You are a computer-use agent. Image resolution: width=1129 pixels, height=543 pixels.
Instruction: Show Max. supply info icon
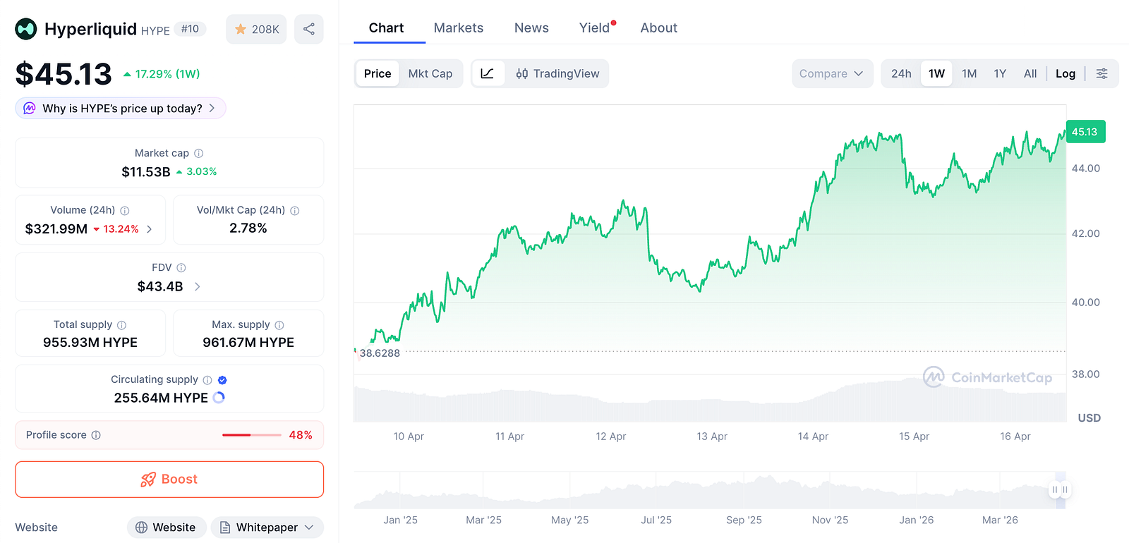tap(279, 324)
